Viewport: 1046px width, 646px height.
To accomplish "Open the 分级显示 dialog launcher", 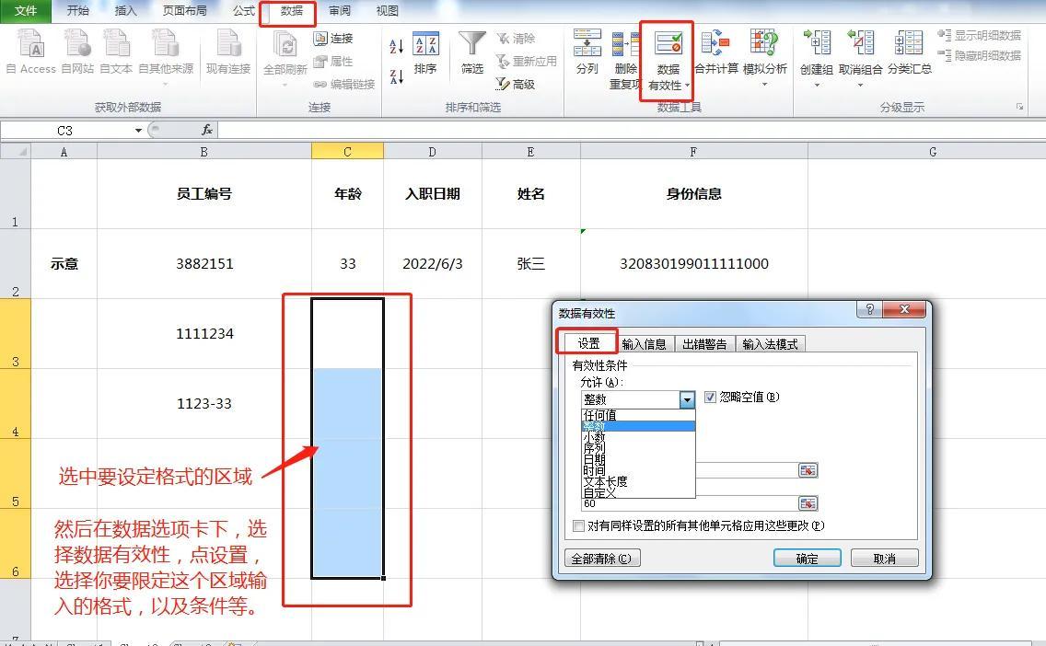I will 1019,107.
